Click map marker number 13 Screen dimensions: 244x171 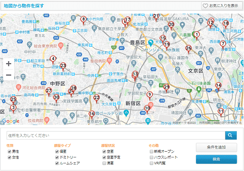135,74
